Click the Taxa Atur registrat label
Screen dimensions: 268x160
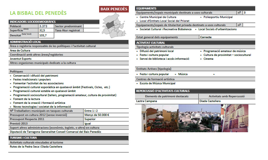coord(67,30)
